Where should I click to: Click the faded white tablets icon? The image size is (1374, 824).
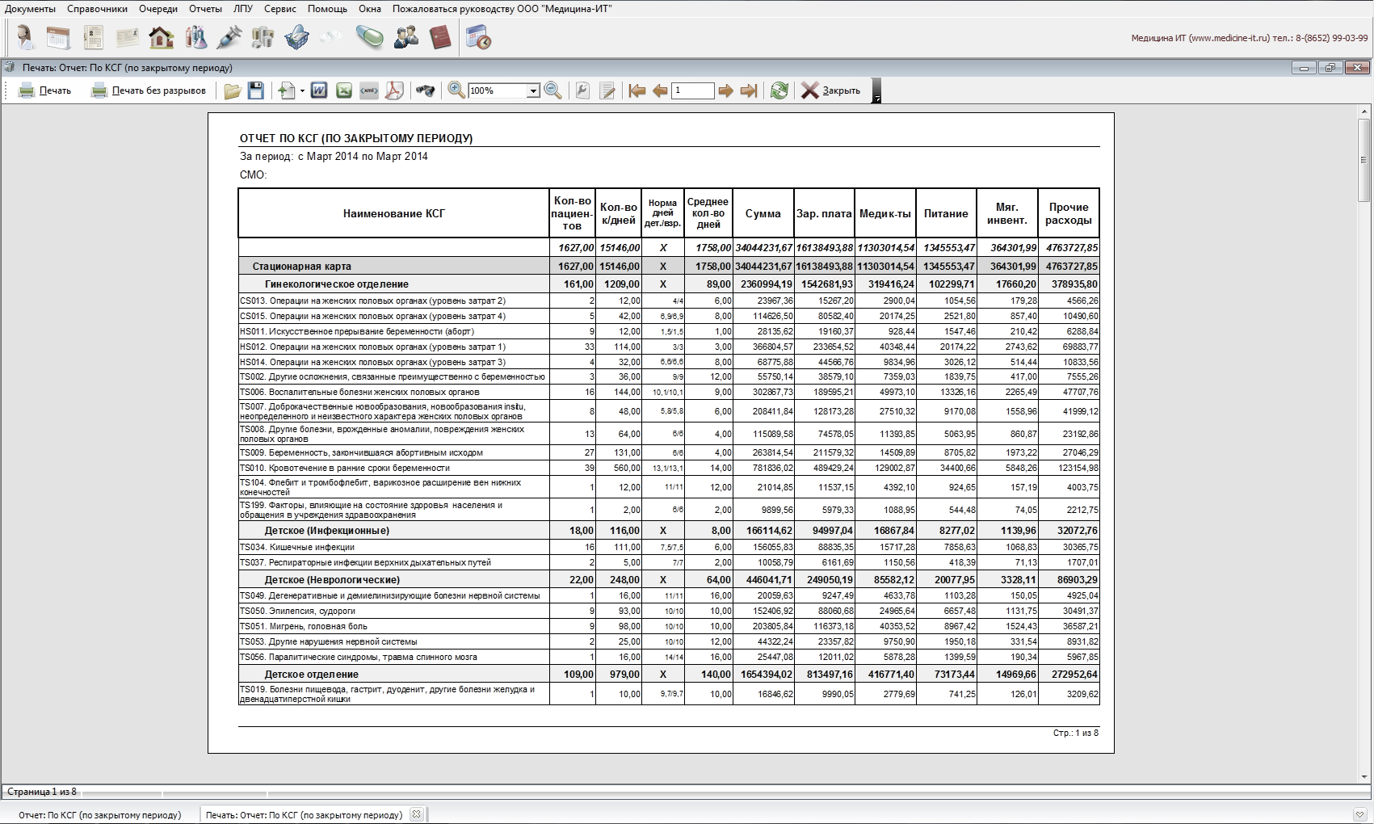tap(330, 37)
